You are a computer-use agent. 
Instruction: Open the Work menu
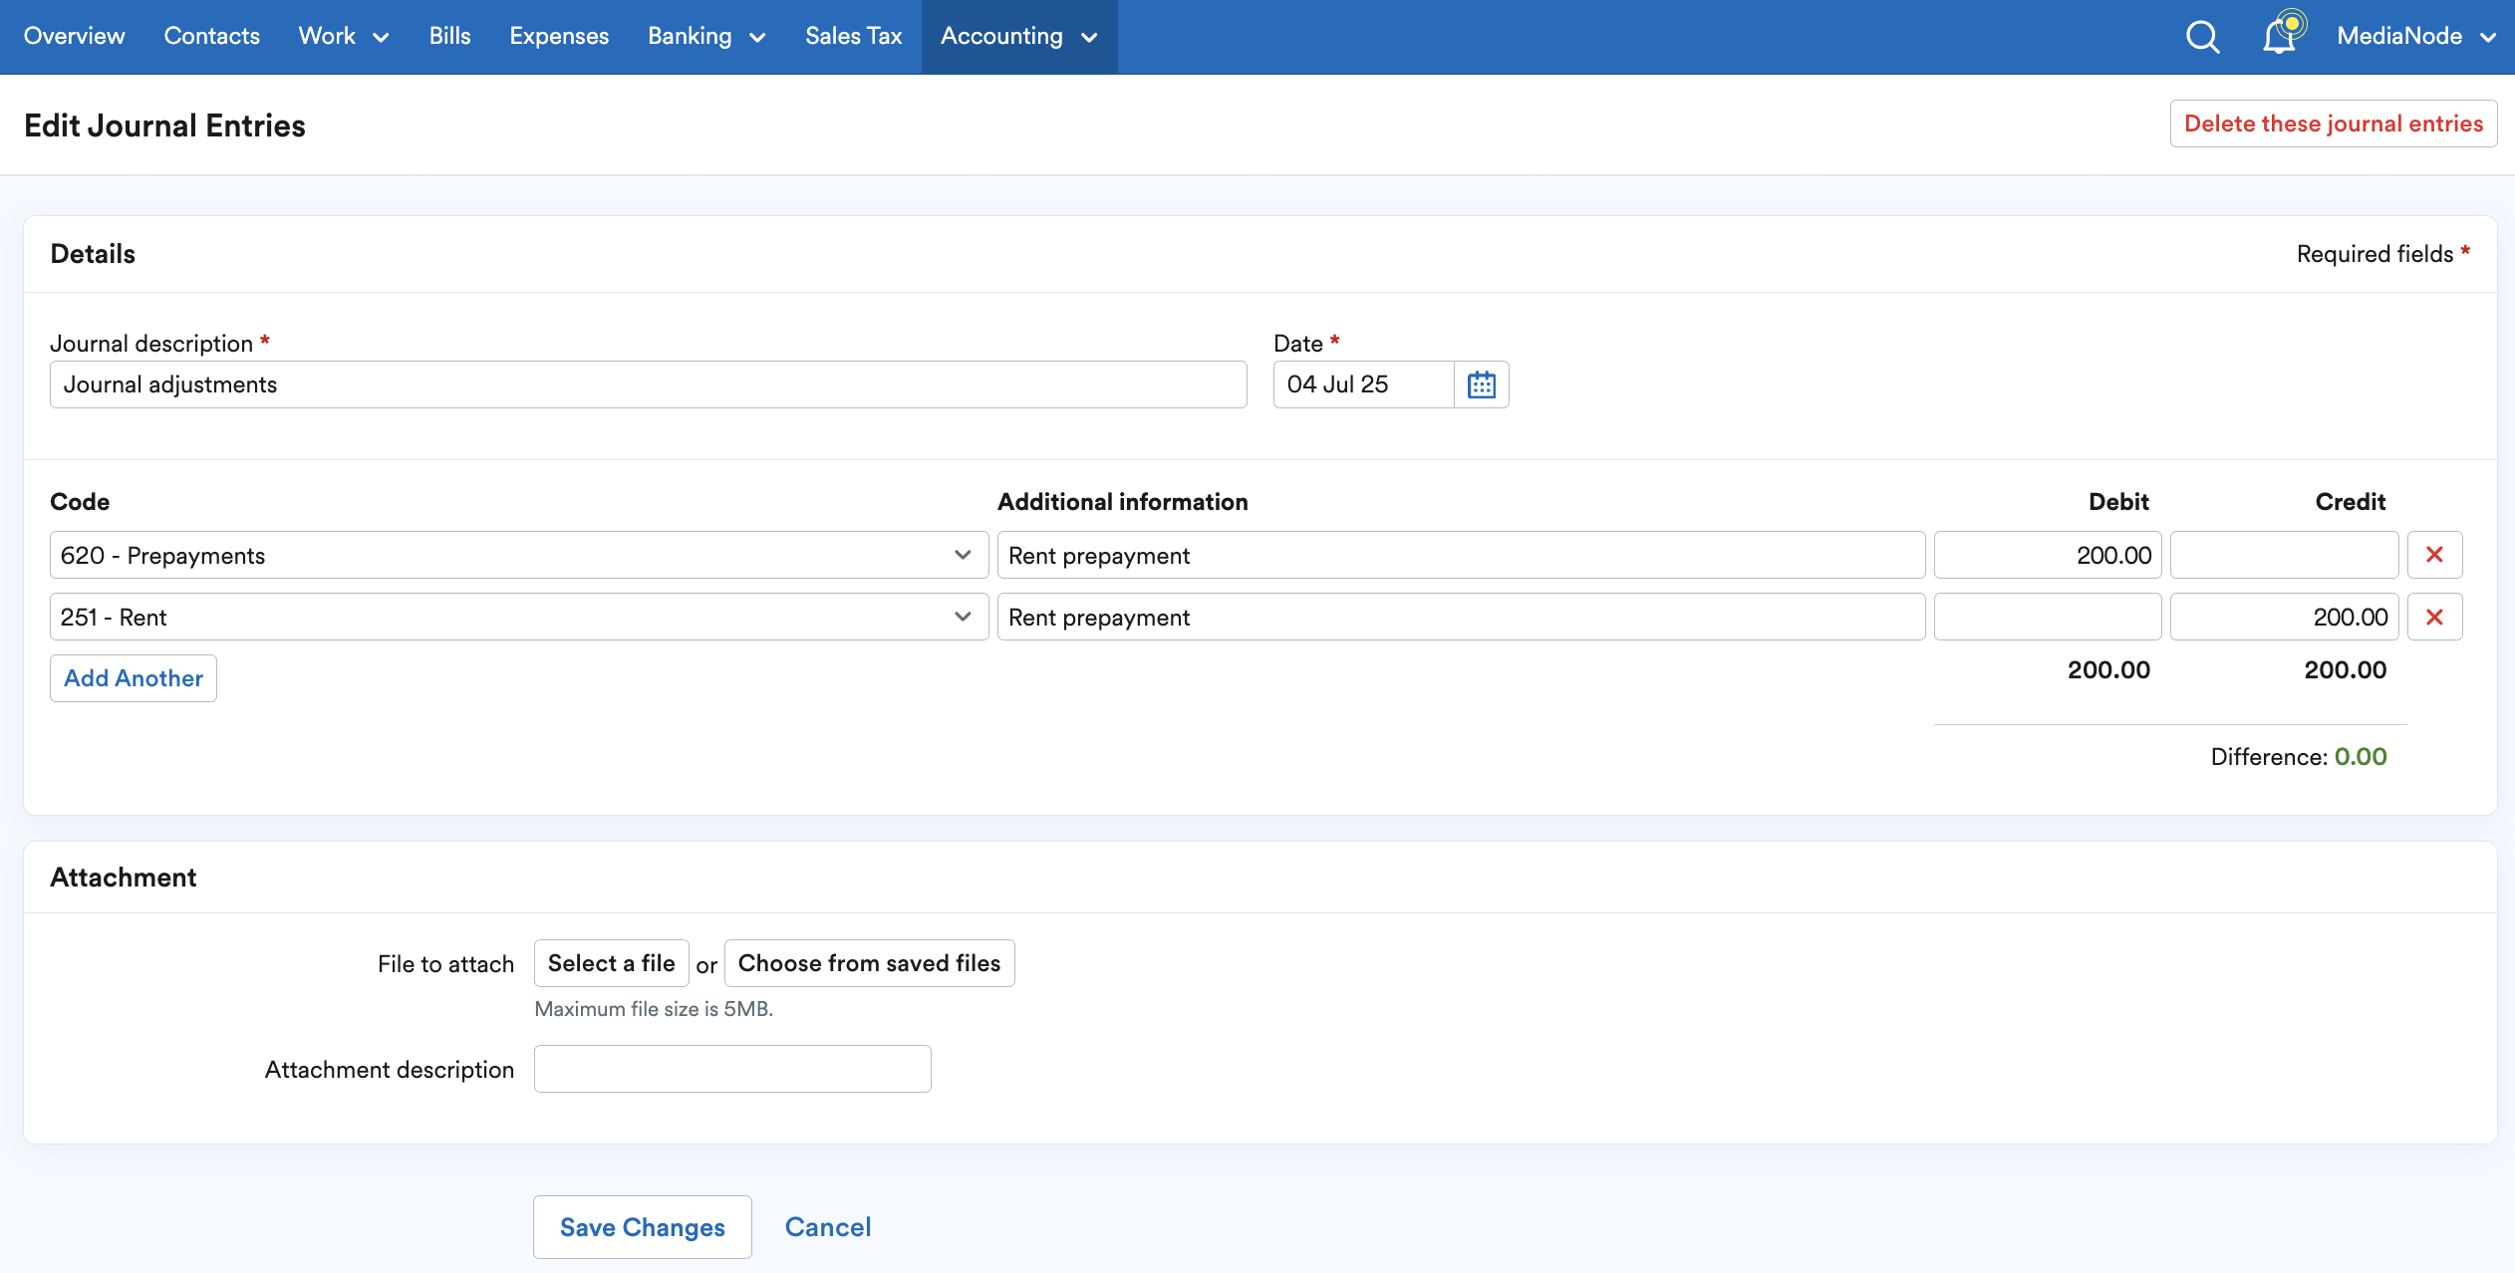pyautogui.click(x=343, y=37)
